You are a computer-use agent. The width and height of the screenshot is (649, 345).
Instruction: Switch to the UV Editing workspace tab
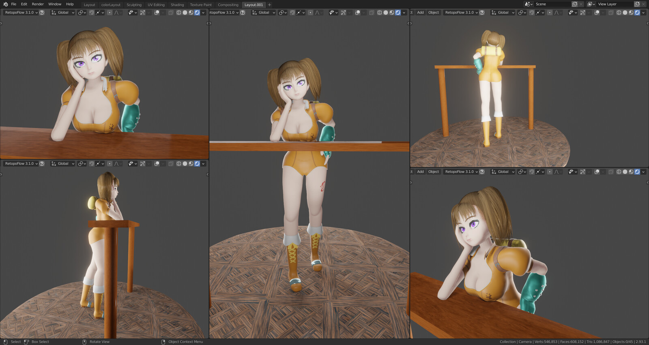(x=156, y=5)
